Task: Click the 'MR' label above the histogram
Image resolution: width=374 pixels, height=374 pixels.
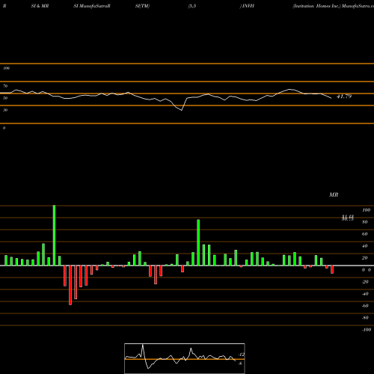Action: click(334, 194)
